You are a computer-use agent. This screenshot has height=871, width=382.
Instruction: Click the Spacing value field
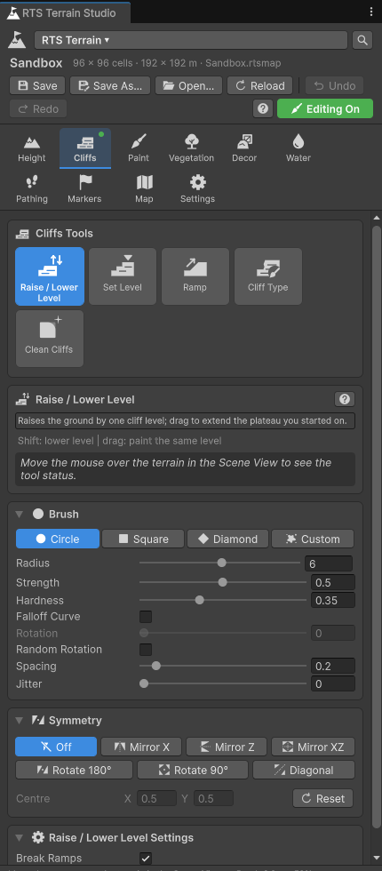pyautogui.click(x=332, y=666)
